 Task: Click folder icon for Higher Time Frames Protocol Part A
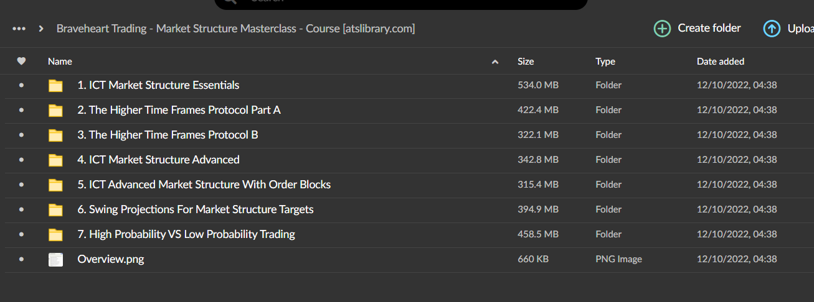(x=56, y=111)
